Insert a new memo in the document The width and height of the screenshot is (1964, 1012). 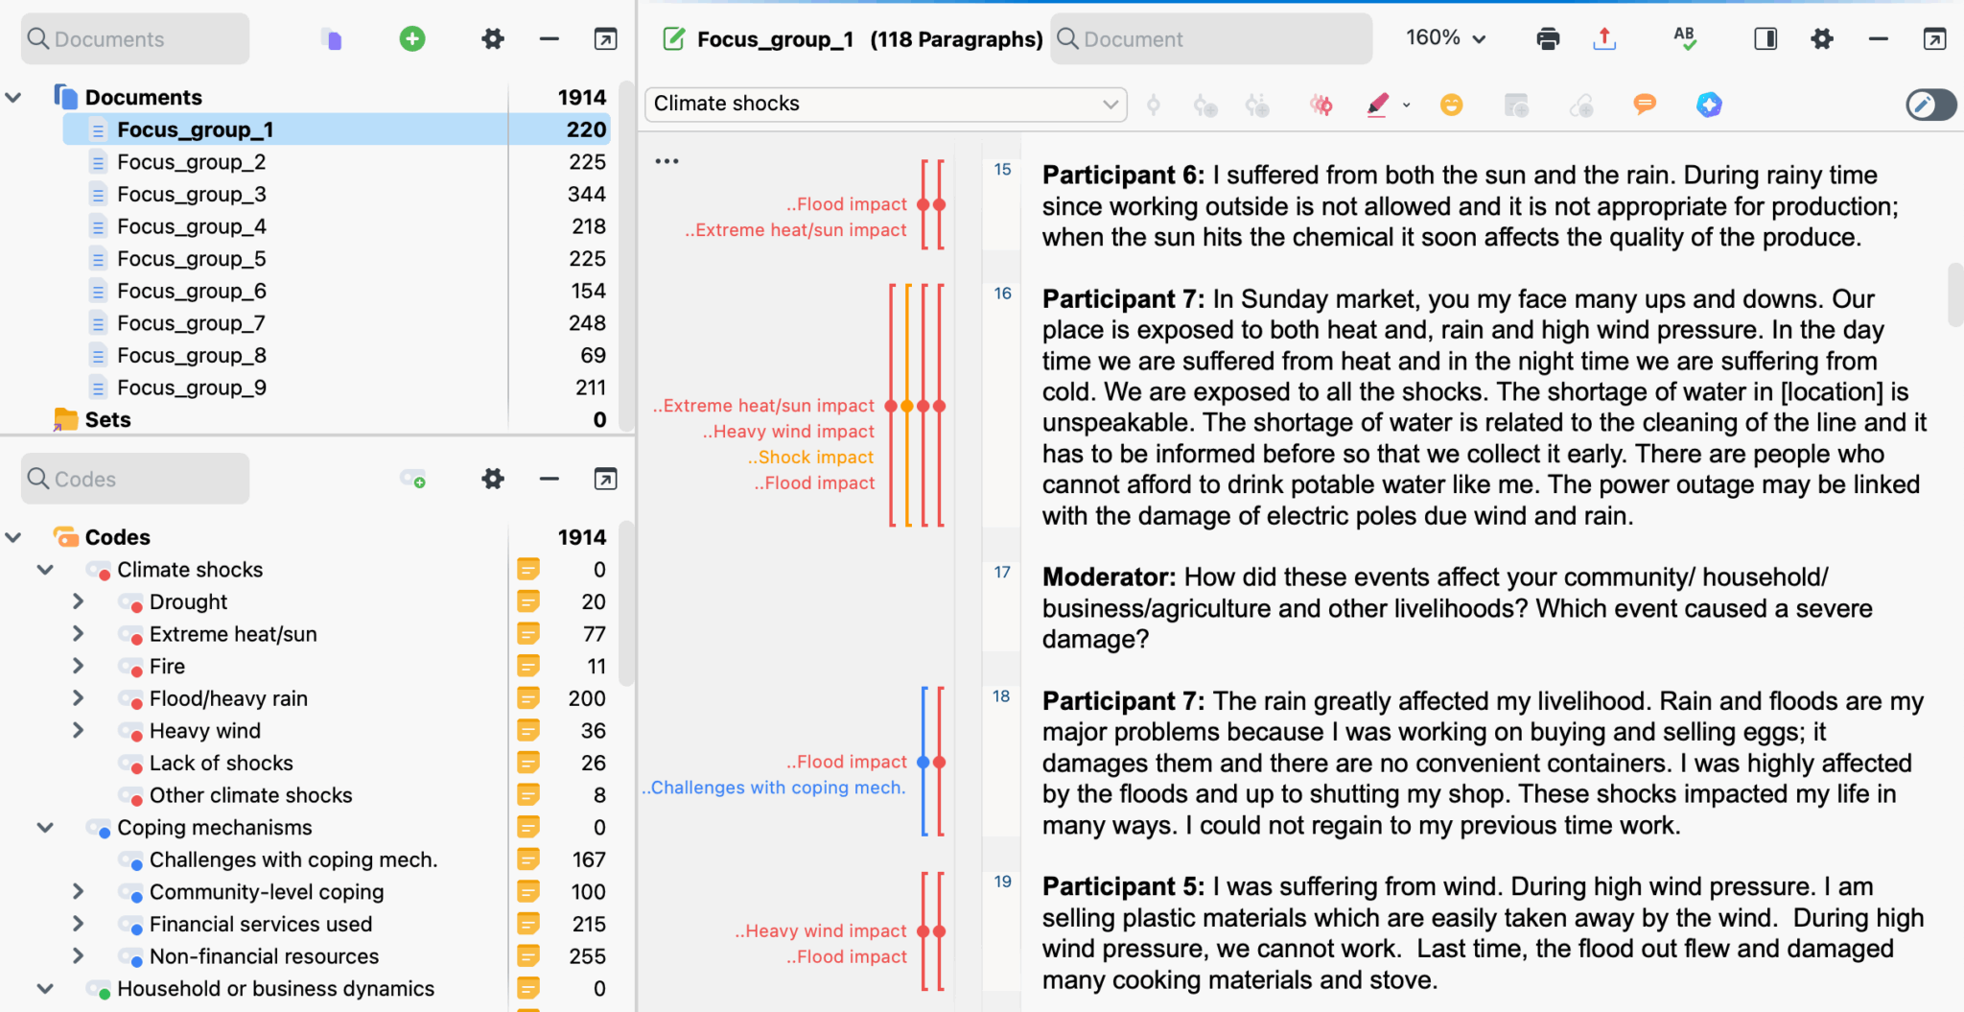point(1515,105)
